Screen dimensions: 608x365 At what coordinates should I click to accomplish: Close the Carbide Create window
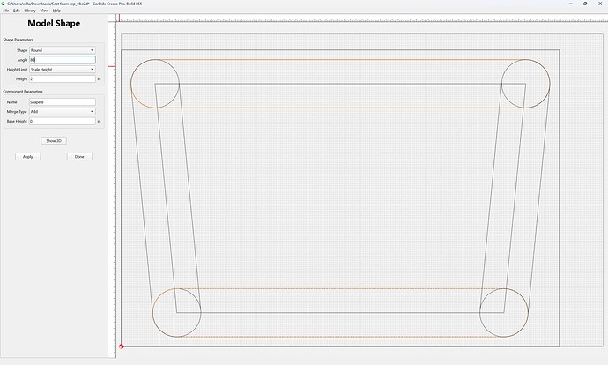pyautogui.click(x=600, y=4)
